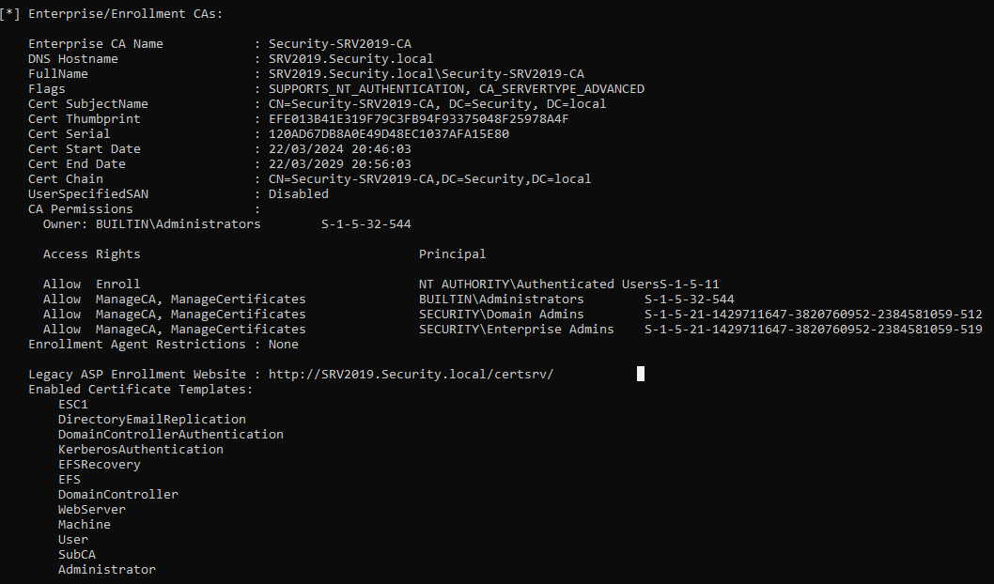Click the SECURITY\Domain Admins principal
Screen dimensions: 994x584
pos(501,315)
